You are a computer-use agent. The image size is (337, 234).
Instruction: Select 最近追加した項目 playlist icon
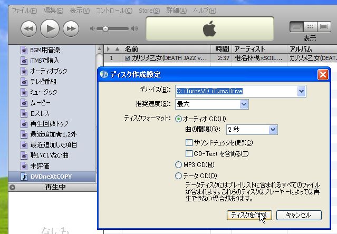click(24, 145)
